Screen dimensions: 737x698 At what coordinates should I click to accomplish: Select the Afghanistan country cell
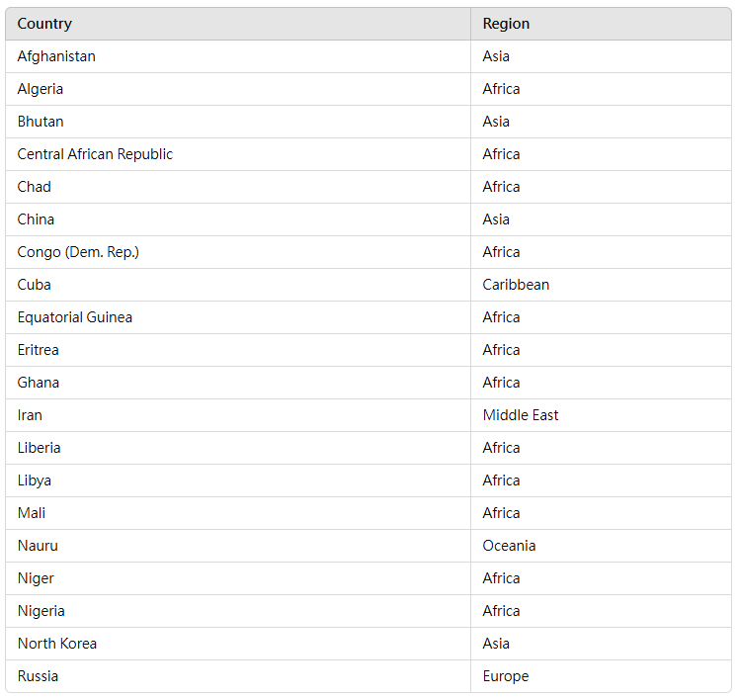coord(56,56)
